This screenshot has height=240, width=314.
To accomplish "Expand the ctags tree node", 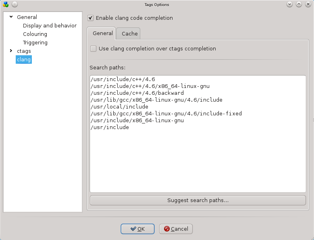I will [11, 51].
